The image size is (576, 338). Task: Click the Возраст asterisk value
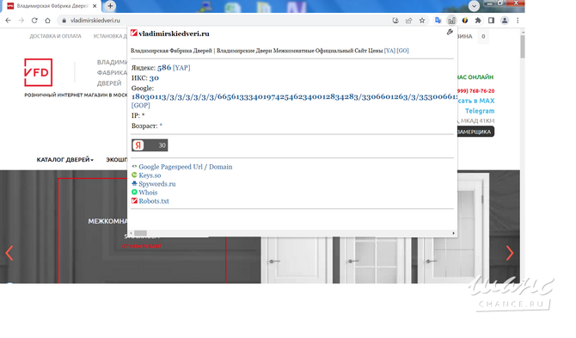(161, 126)
